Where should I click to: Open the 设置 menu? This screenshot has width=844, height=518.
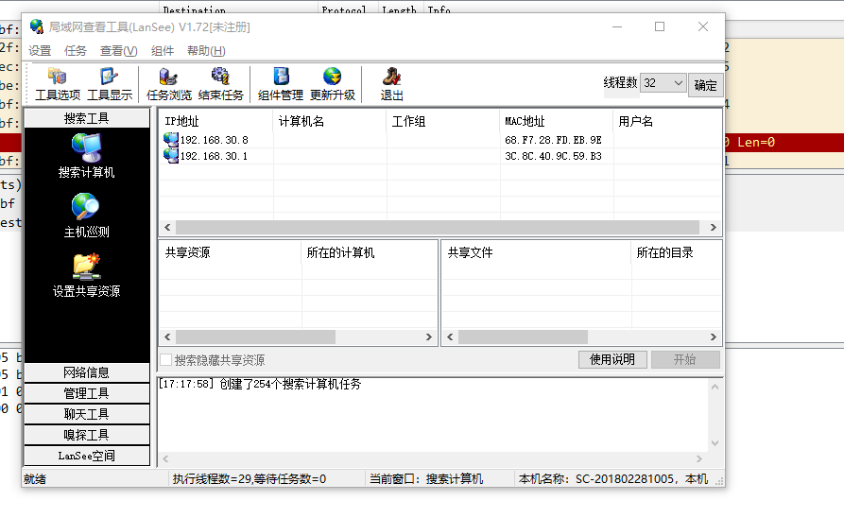[x=40, y=51]
